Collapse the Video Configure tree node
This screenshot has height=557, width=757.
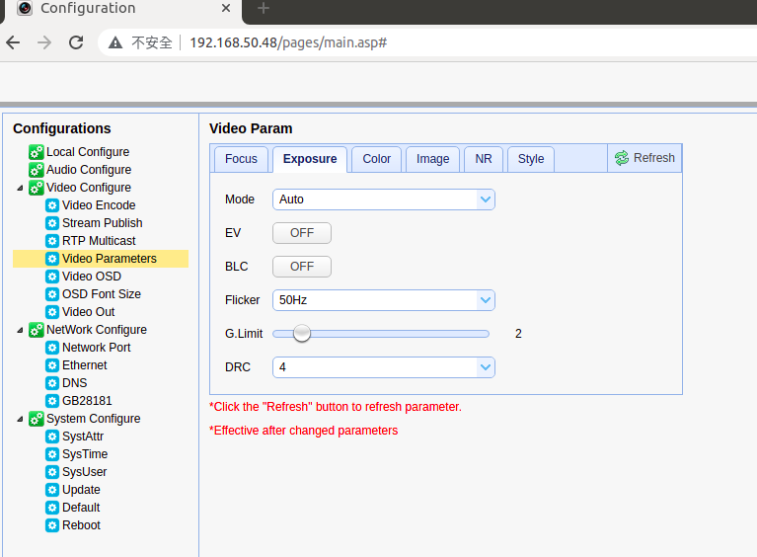click(20, 188)
